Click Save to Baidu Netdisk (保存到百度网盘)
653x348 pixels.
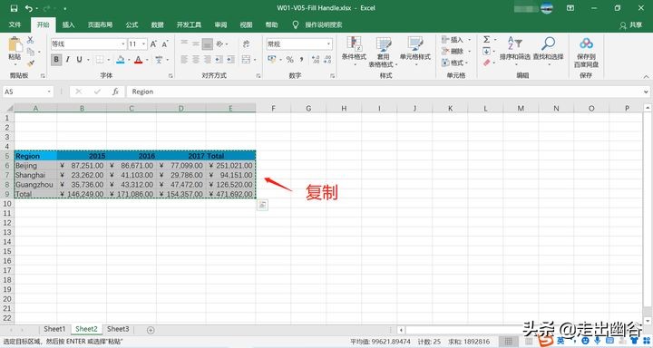coord(586,52)
